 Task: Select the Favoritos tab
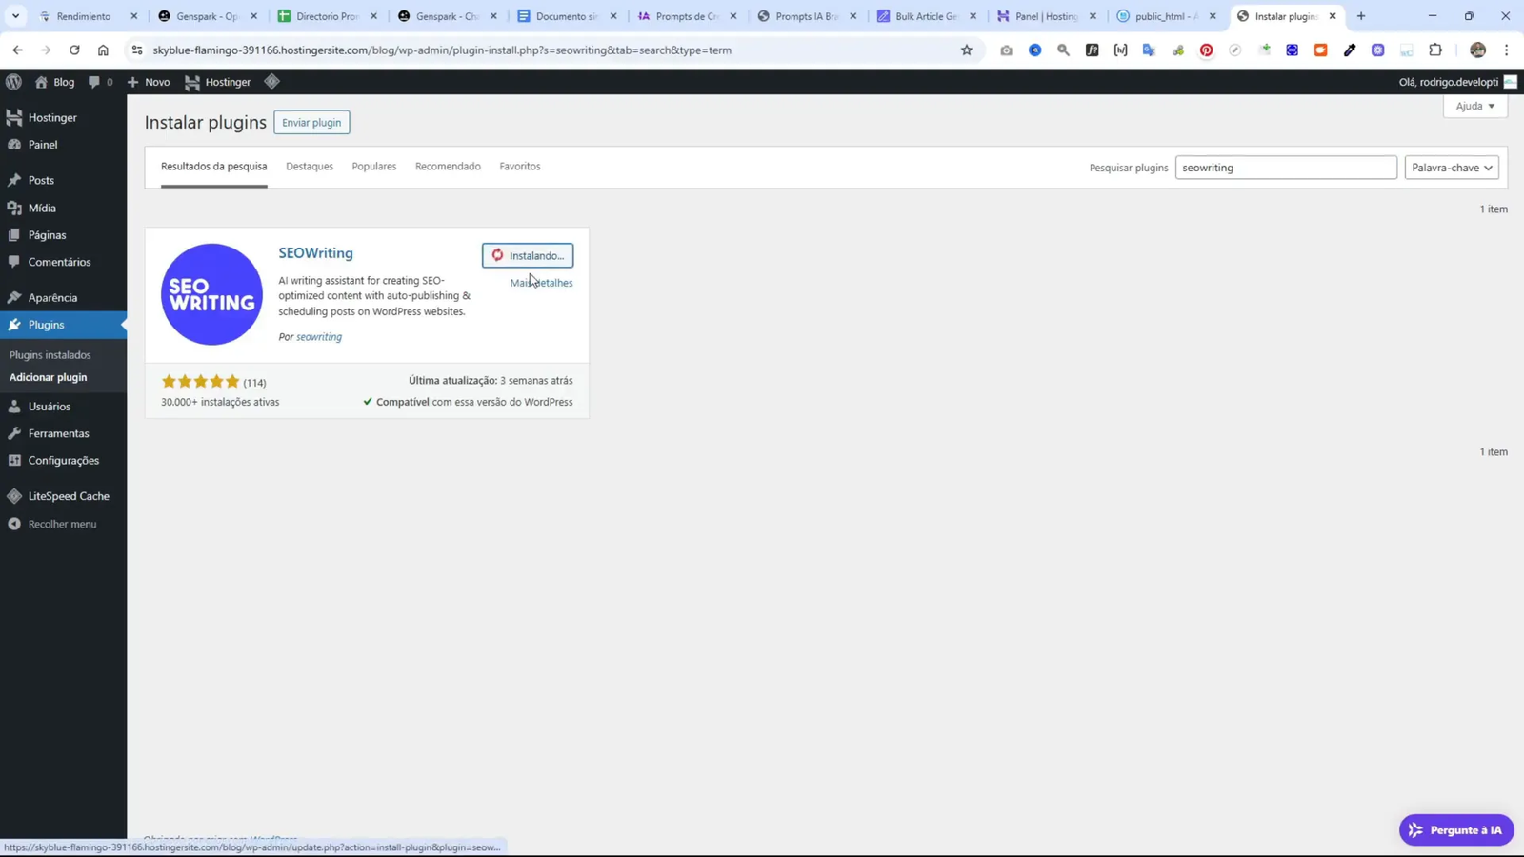click(519, 166)
